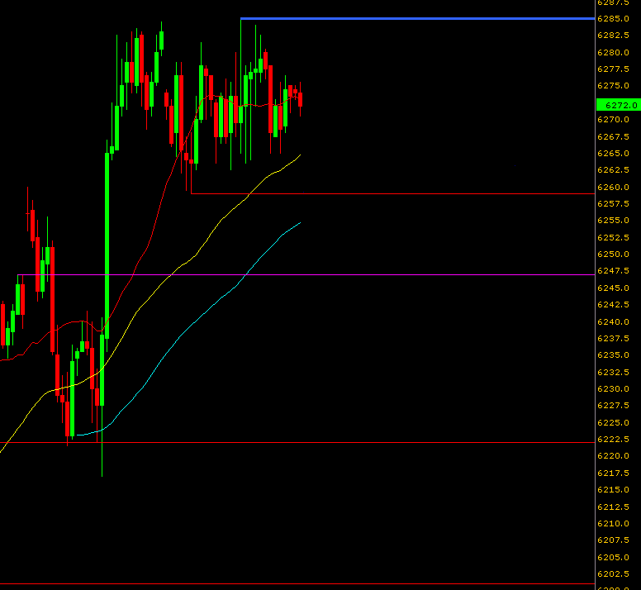Image resolution: width=641 pixels, height=590 pixels.
Task: Click the 6257.5 price axis label
Action: click(613, 204)
